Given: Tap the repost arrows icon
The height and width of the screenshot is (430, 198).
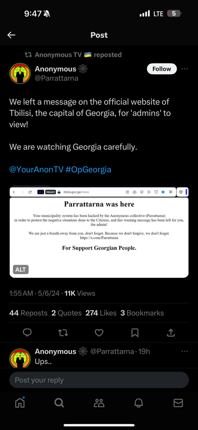Looking at the screenshot, I should click(63, 333).
